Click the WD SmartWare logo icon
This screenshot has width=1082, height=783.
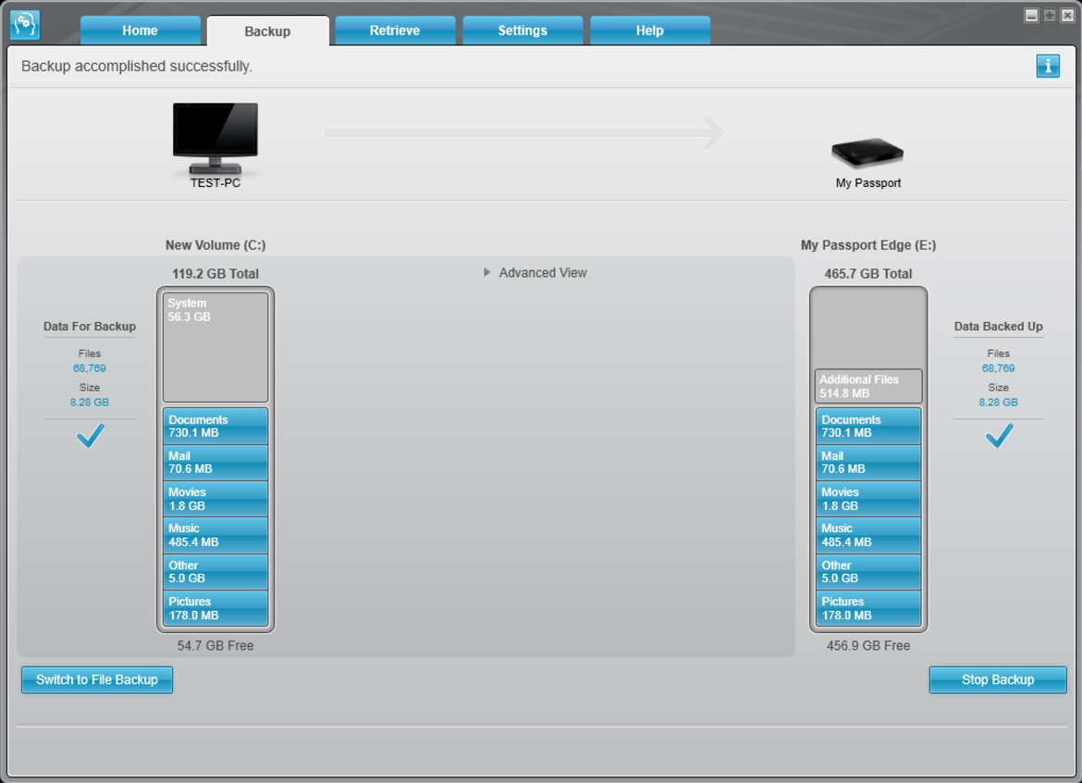(25, 25)
